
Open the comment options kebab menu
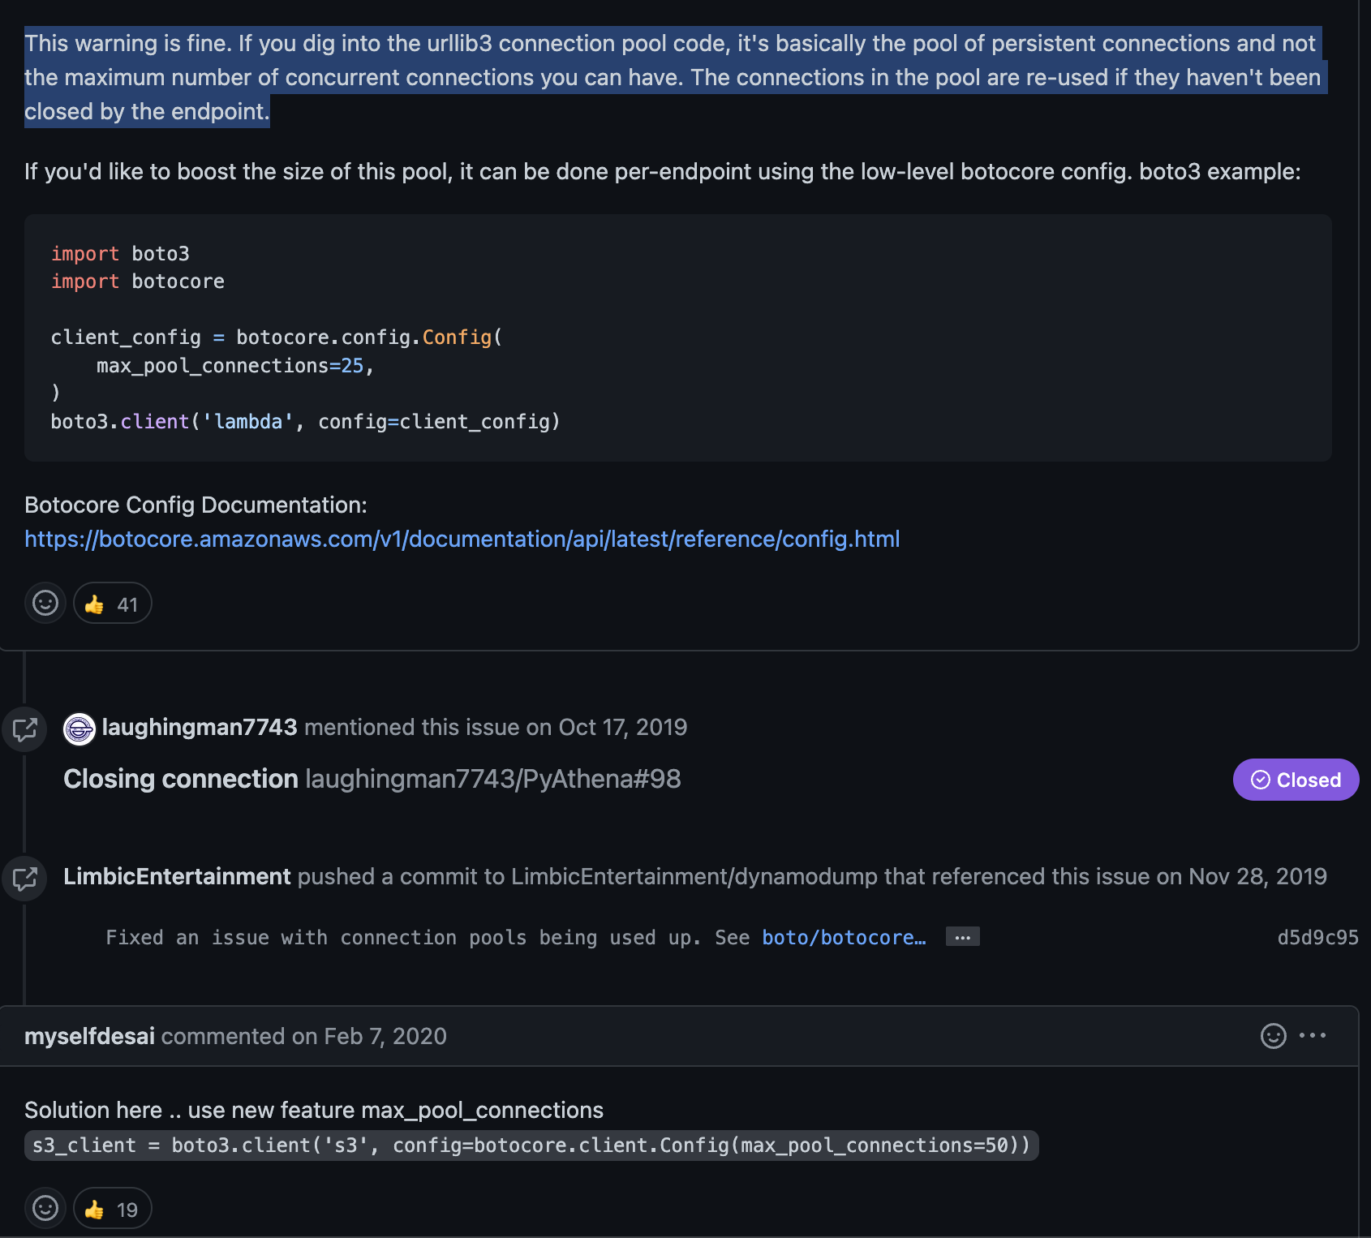[1313, 1036]
